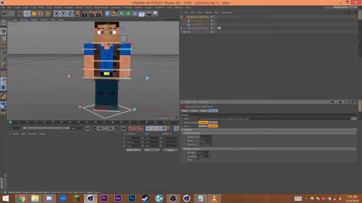Toggle the X axis lock
Screen dimensions: 362x203
coord(57,14)
